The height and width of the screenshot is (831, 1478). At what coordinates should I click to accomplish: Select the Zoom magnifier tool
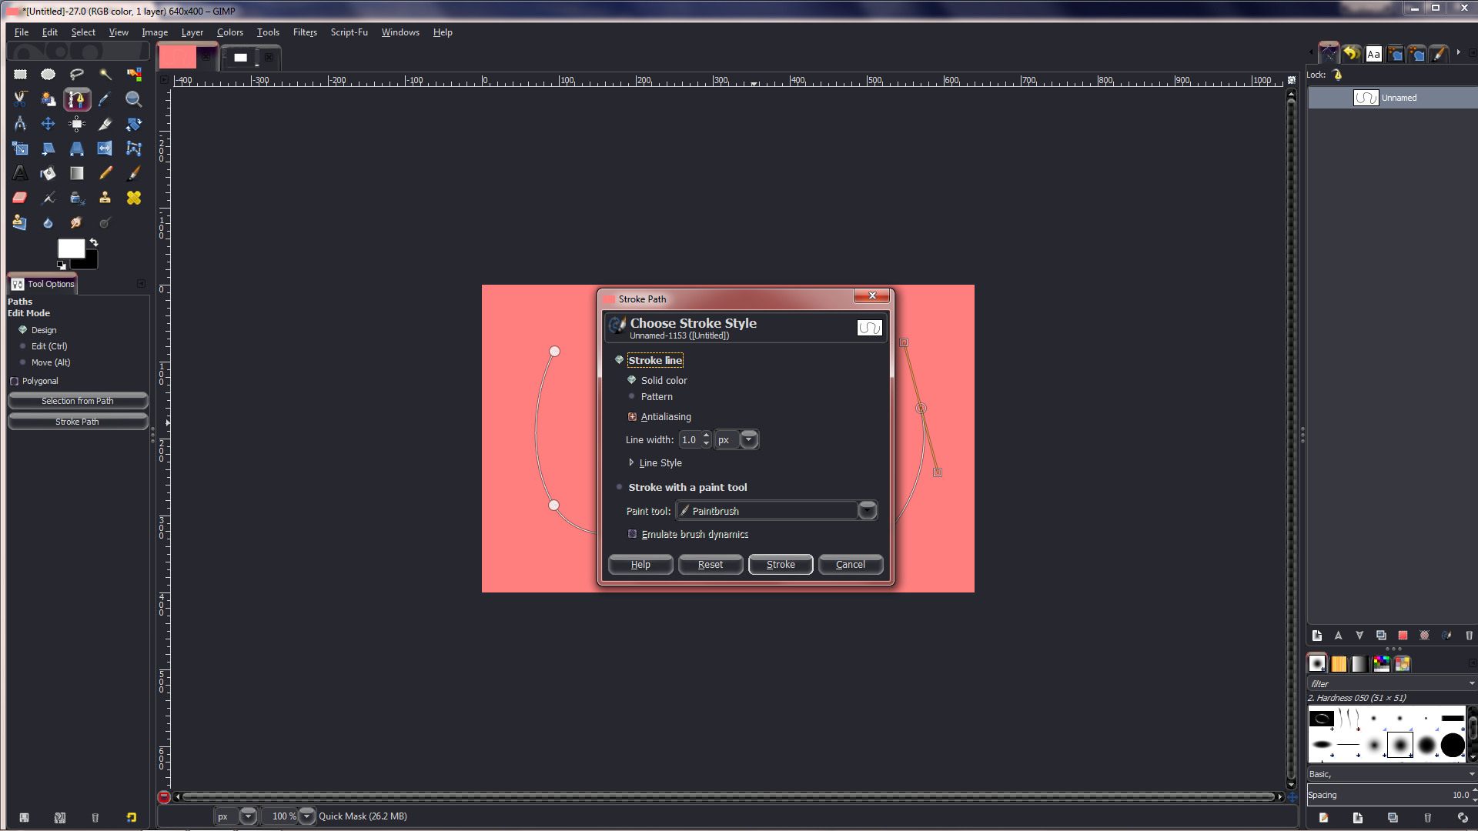pyautogui.click(x=134, y=99)
